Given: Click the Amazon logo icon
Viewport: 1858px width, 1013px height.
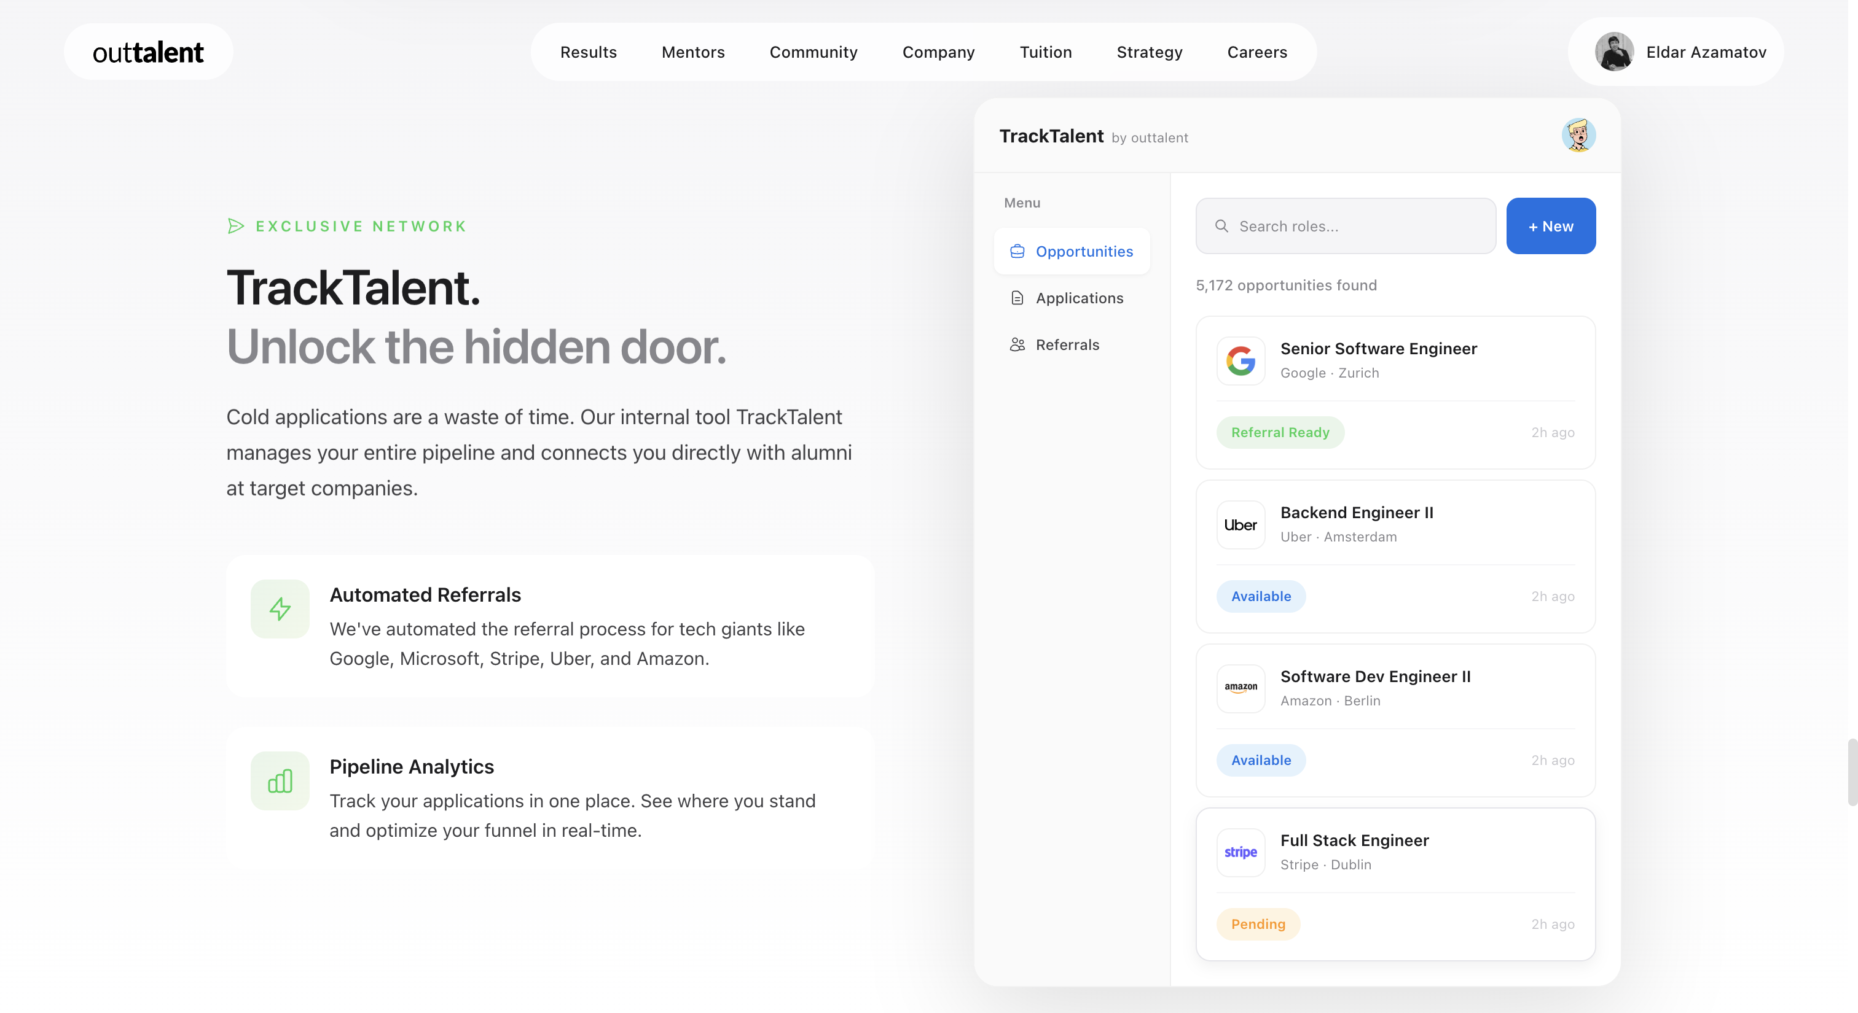Looking at the screenshot, I should click(x=1241, y=688).
